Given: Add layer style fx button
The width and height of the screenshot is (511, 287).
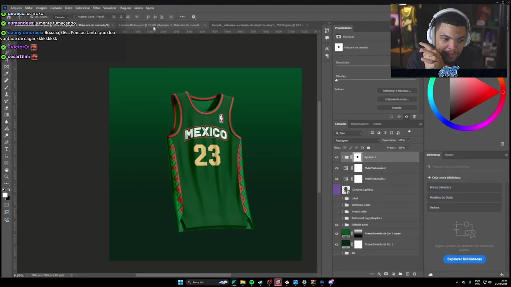Looking at the screenshot, I should point(379,274).
